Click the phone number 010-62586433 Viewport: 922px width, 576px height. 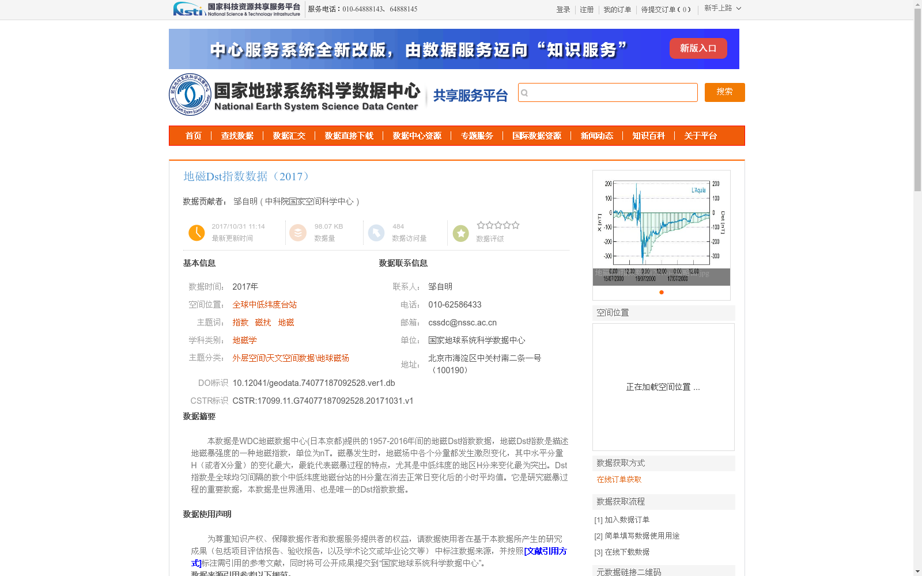(x=455, y=305)
